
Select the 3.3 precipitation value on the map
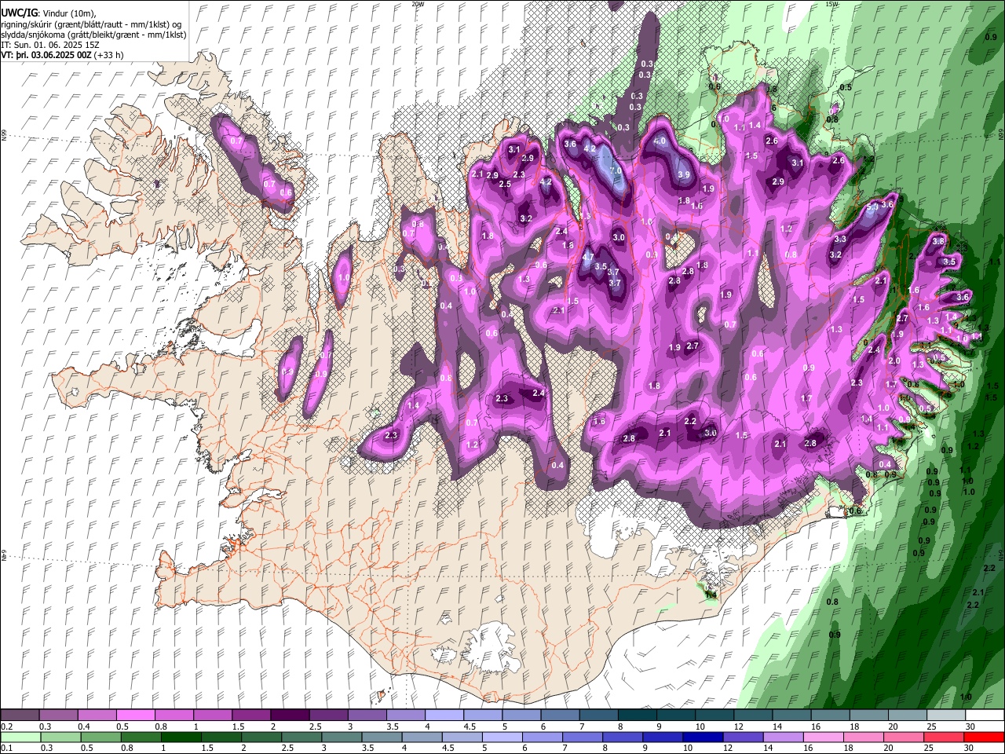840,239
